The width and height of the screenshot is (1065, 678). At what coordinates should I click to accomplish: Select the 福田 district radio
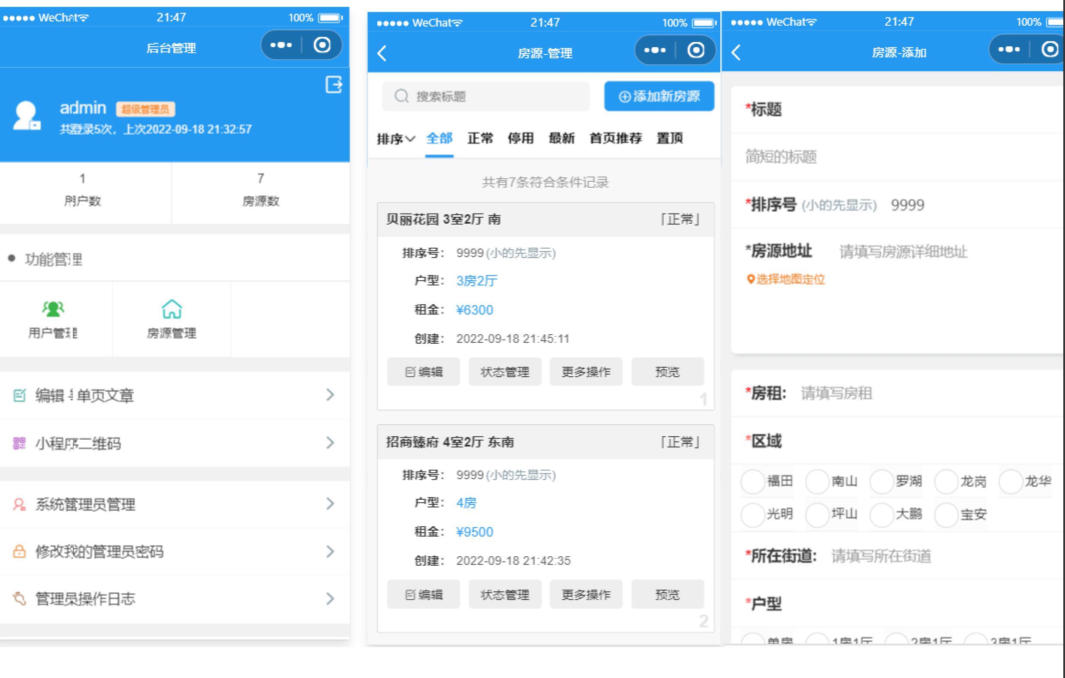click(753, 481)
